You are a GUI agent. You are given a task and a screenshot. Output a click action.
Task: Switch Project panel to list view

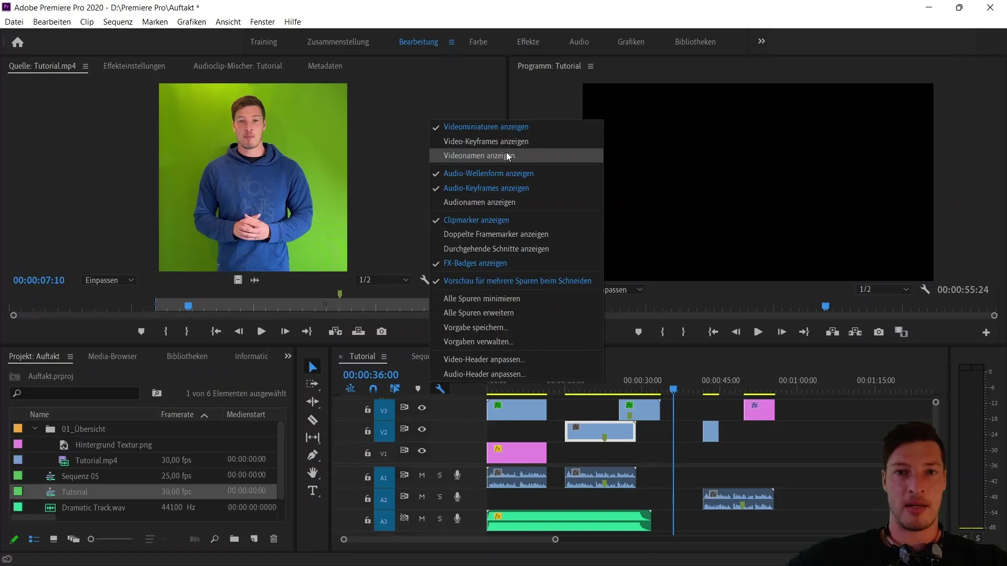(x=34, y=539)
